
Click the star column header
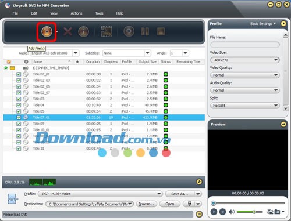point(77,61)
